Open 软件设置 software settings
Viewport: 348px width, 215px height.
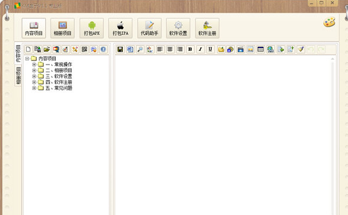point(178,28)
